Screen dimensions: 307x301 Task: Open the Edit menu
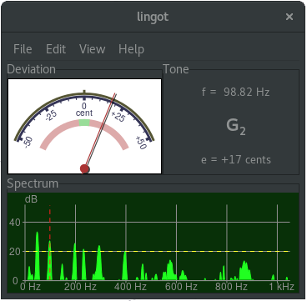pos(56,49)
